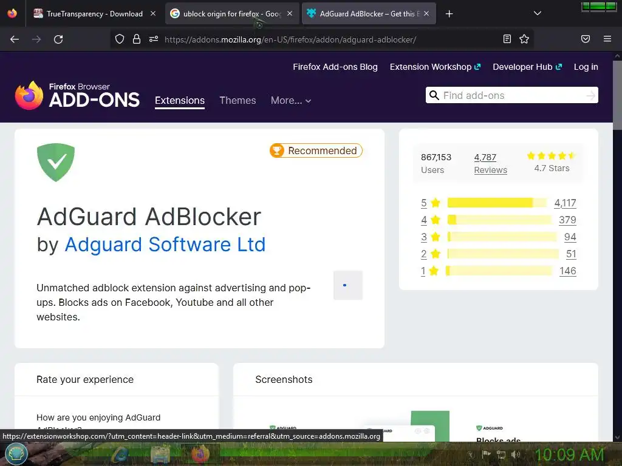The width and height of the screenshot is (622, 466).
Task: Filter reviews by 5 star rating
Action: (x=431, y=203)
